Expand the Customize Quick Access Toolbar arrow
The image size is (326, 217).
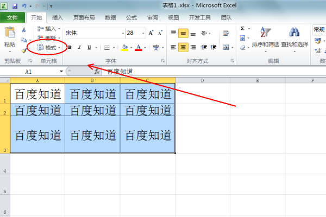click(x=52, y=7)
